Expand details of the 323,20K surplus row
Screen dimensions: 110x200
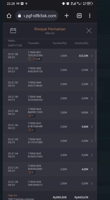click(92, 56)
